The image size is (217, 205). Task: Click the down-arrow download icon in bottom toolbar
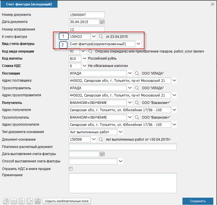point(14,201)
